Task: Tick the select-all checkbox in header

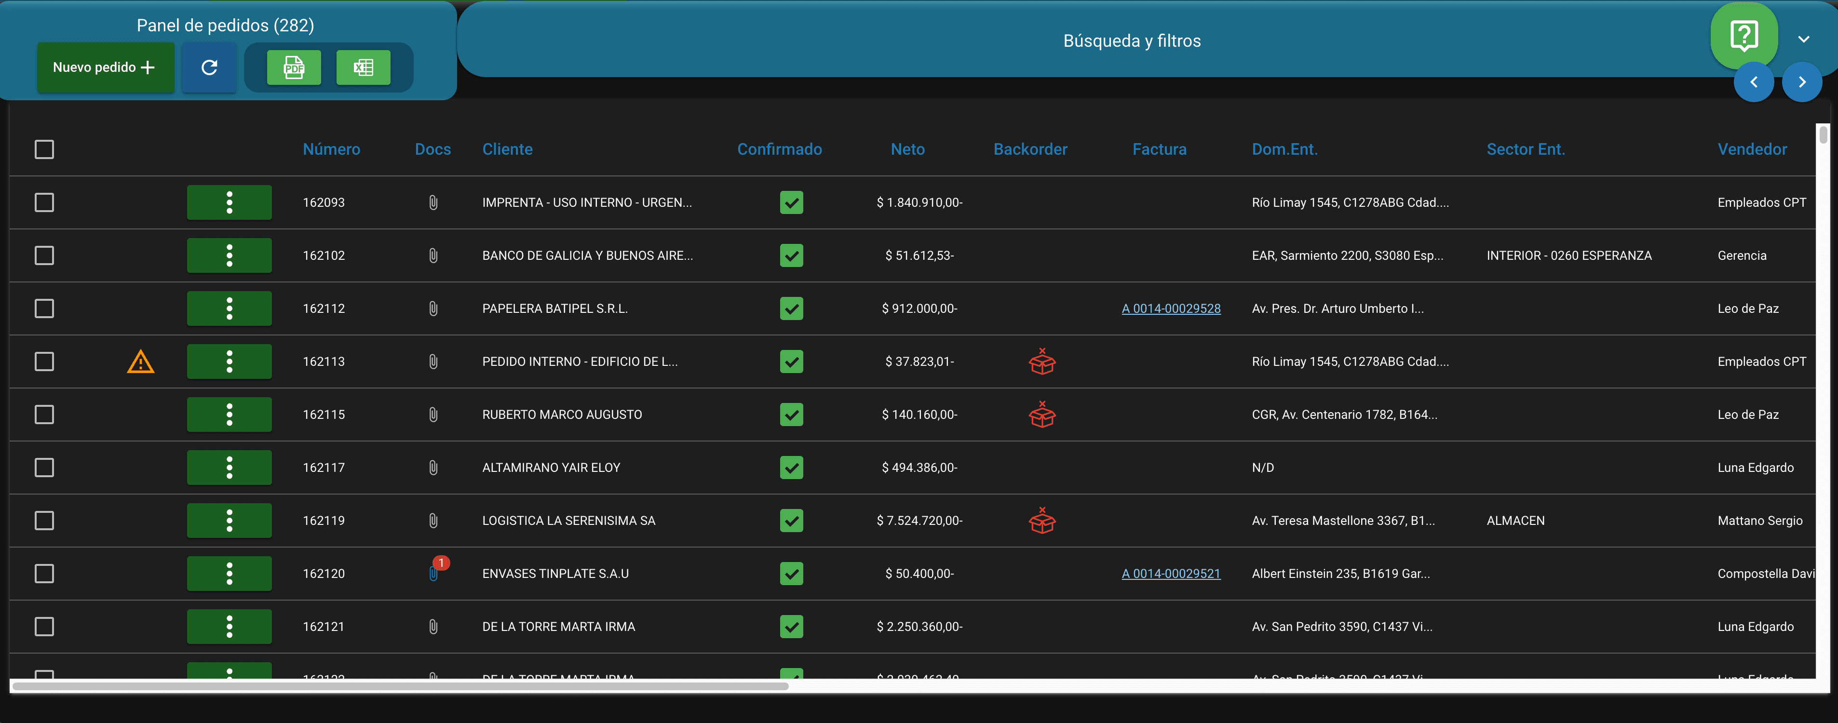Action: [x=44, y=150]
